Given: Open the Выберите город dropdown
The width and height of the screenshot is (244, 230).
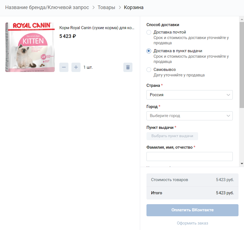Looking at the screenshot, I should (x=190, y=116).
